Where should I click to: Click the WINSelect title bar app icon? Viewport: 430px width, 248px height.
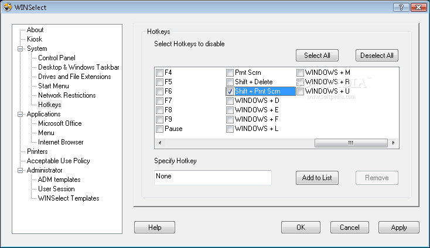[8, 7]
